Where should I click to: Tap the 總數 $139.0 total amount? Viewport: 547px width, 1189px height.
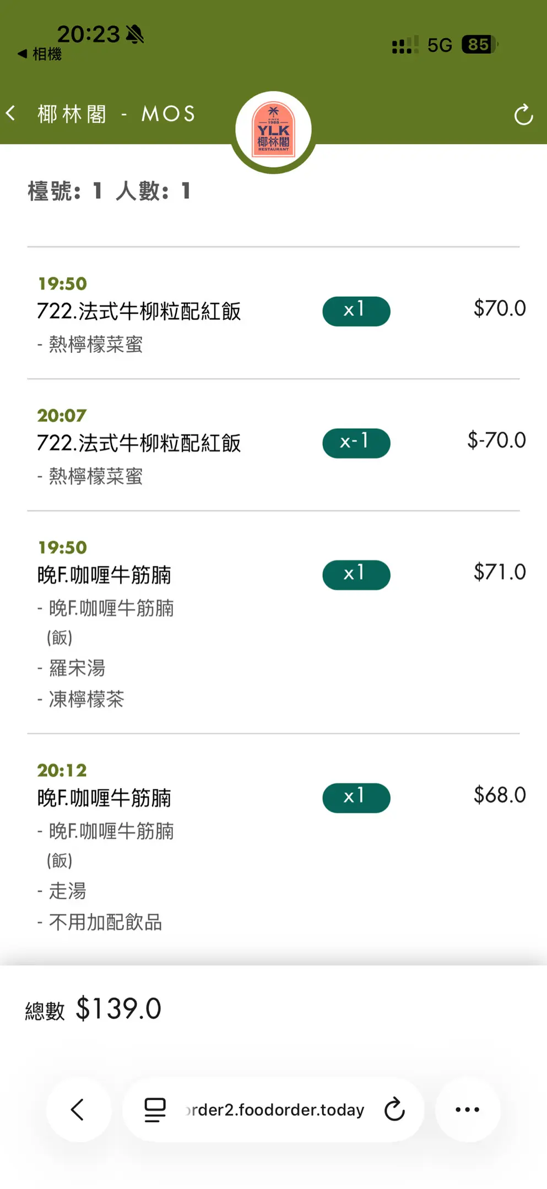[x=118, y=1009]
